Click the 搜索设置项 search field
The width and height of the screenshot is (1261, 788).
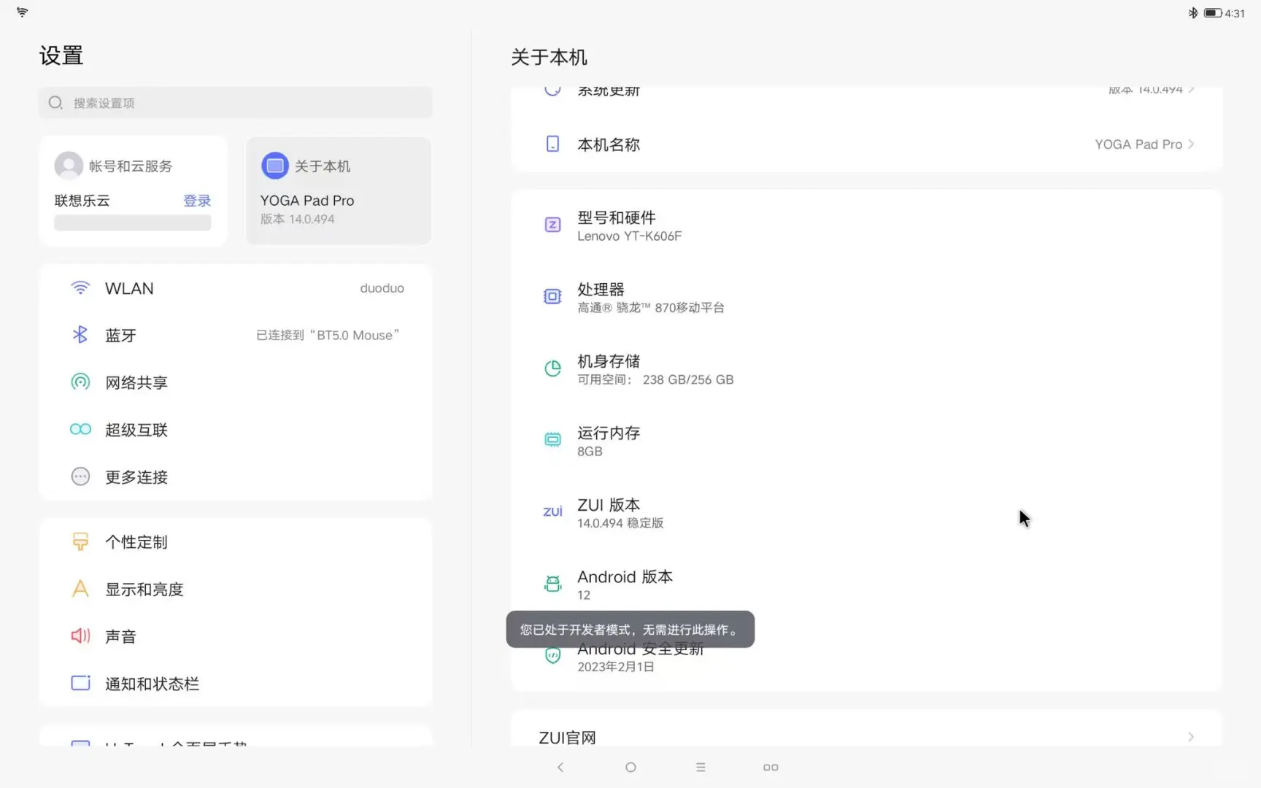tap(236, 103)
